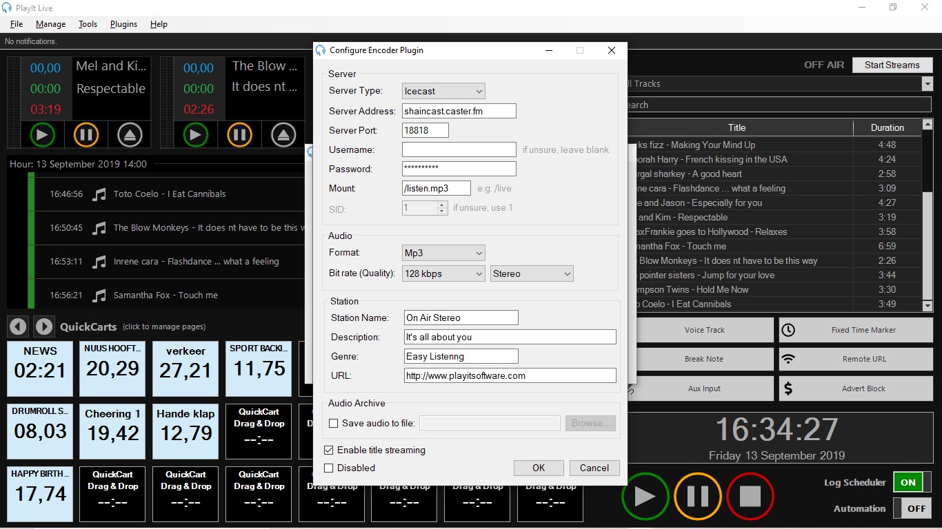This screenshot has width=942, height=529.
Task: Eject The Blow Monkeys deck
Action: 283,134
